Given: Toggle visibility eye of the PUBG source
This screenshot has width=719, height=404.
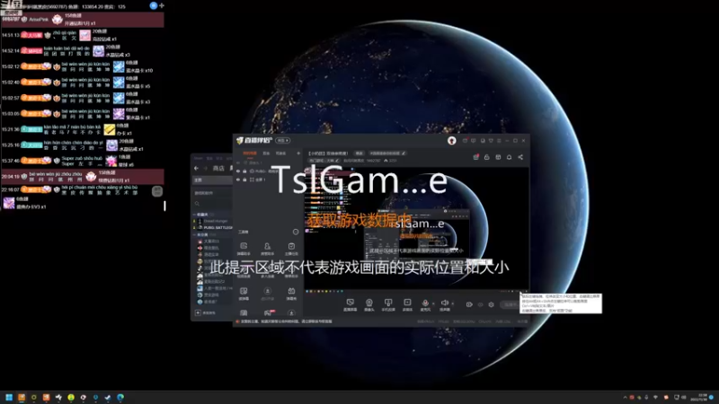Looking at the screenshot, I should [x=238, y=171].
